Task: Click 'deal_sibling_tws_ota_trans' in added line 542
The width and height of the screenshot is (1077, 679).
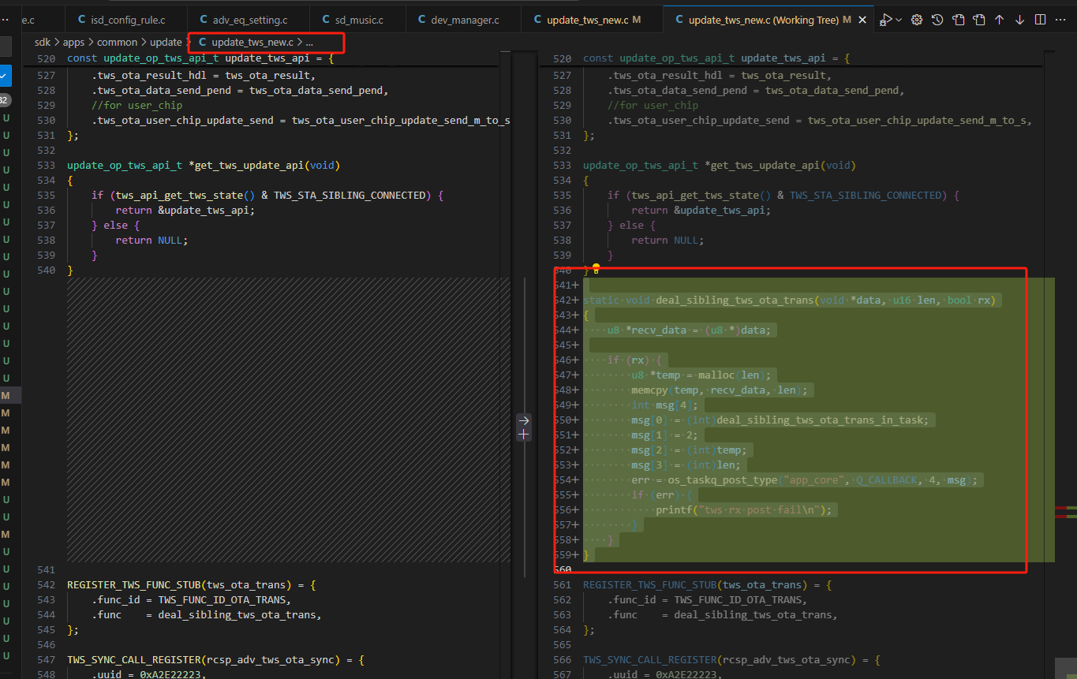Action: (735, 300)
